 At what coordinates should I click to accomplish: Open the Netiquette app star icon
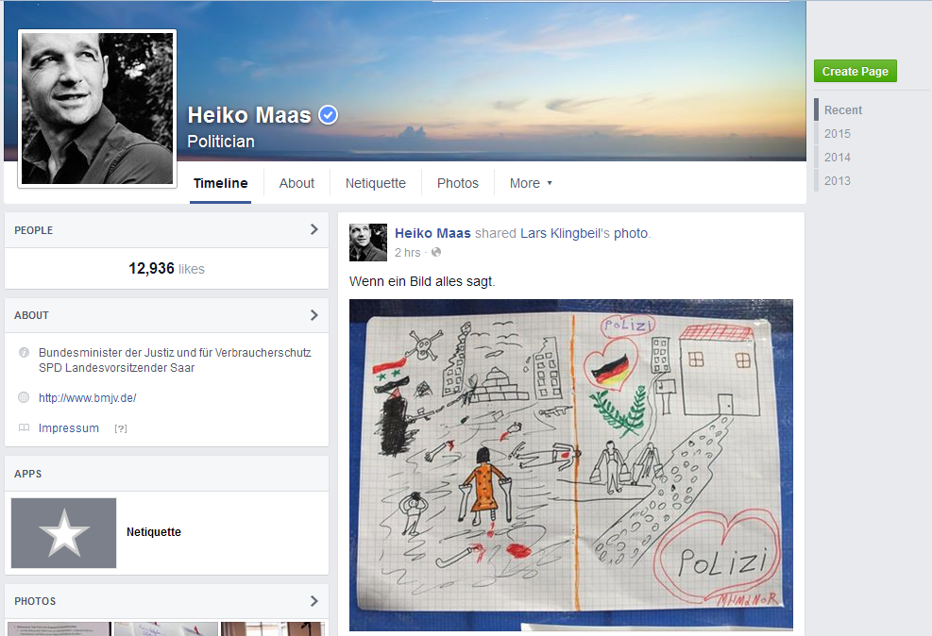pyautogui.click(x=63, y=533)
